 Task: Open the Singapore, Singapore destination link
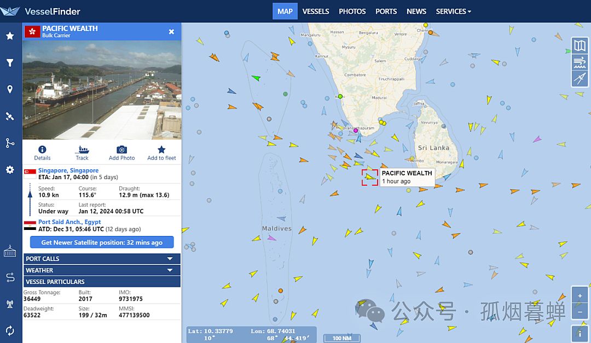click(x=68, y=170)
